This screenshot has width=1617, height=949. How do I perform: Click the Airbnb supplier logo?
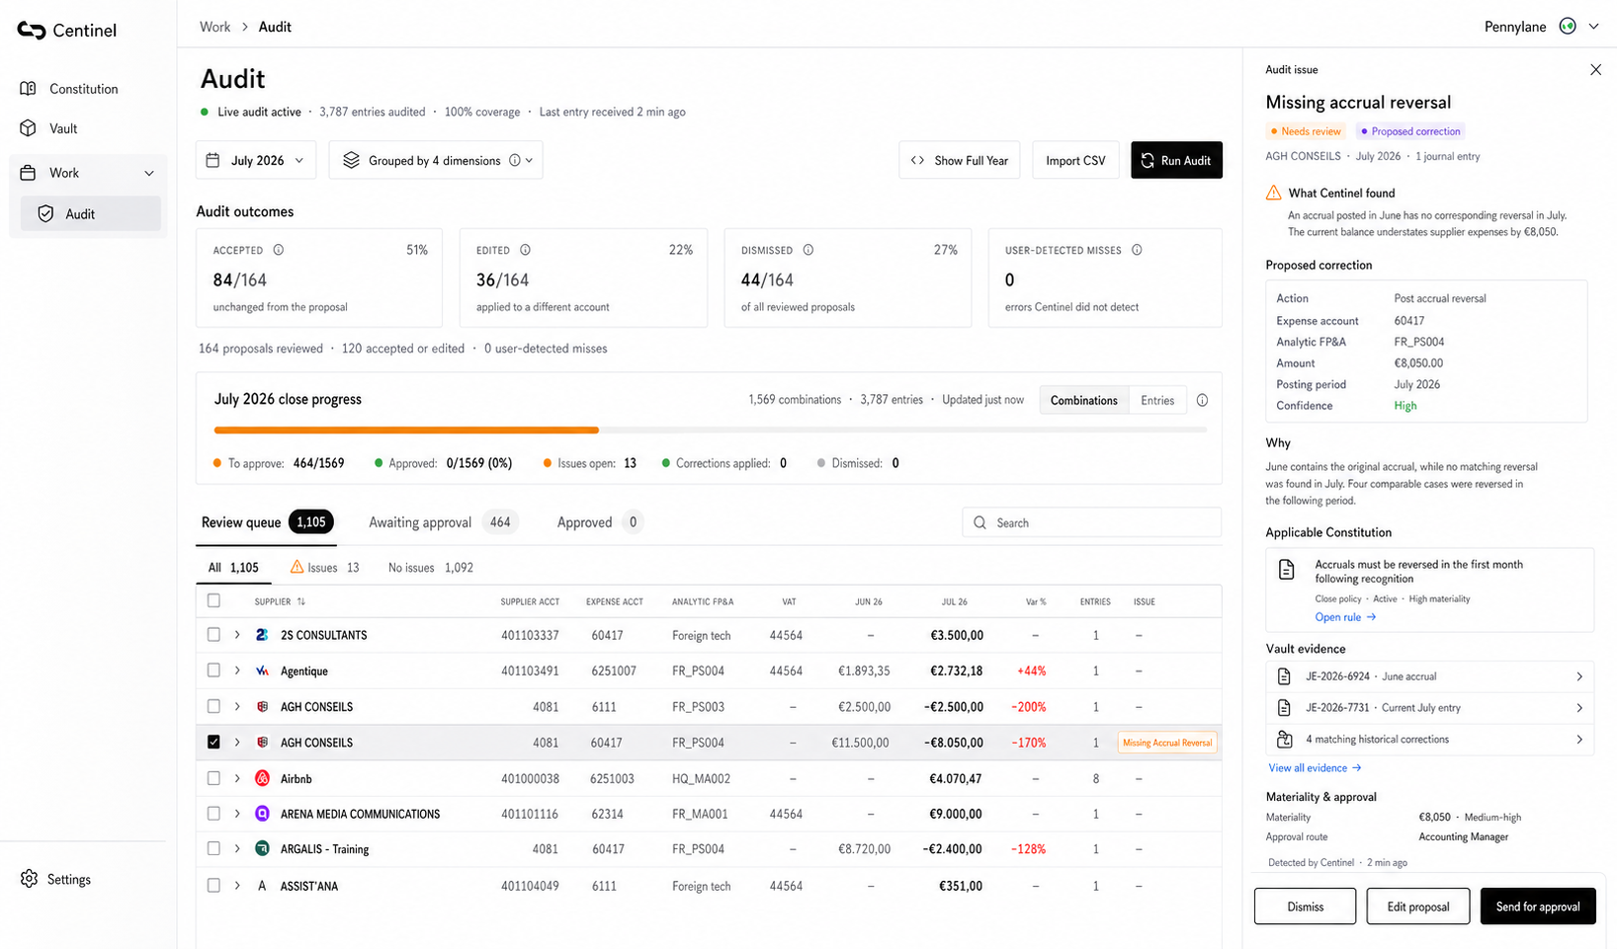pyautogui.click(x=262, y=778)
